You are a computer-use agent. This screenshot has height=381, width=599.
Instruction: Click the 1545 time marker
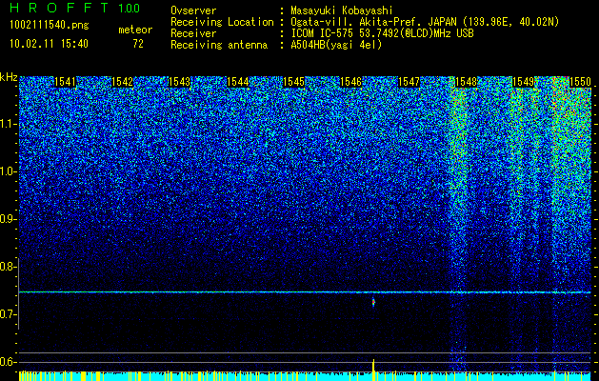(x=293, y=82)
